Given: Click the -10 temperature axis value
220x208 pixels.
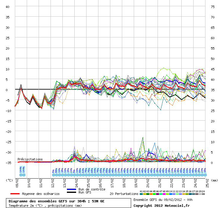Looking at the screenshot, I should point(8,111).
